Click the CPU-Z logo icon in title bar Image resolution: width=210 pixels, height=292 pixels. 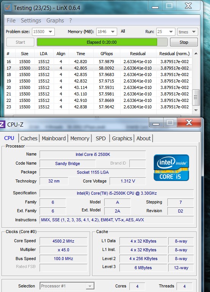(x=2, y=124)
